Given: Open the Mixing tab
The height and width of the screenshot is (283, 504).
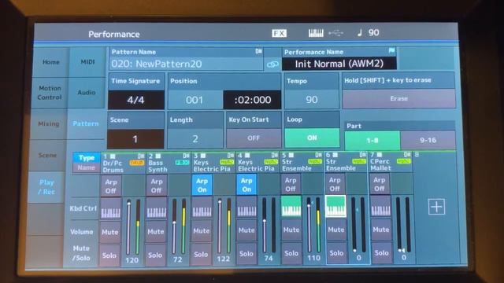Looking at the screenshot, I should pos(49,123).
